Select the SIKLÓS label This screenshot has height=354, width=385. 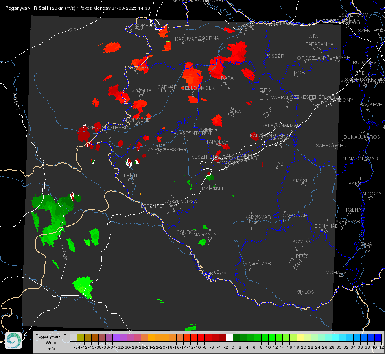[x=306, y=292]
